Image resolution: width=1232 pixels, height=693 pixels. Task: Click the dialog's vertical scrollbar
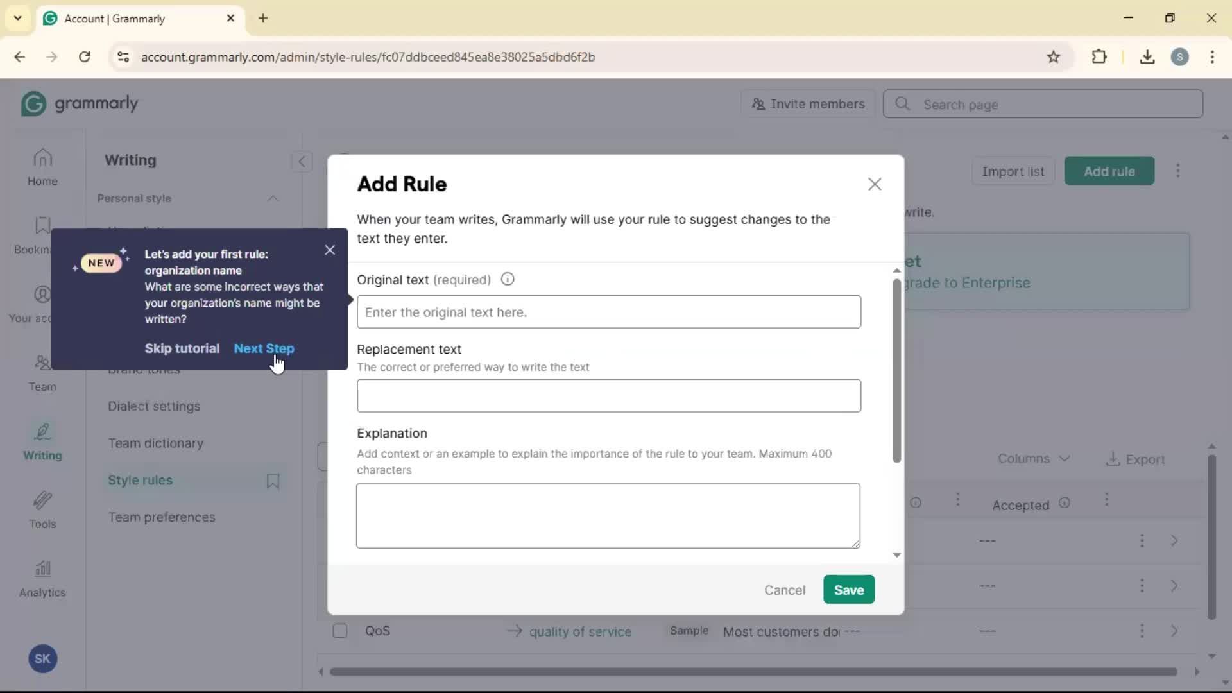pyautogui.click(x=896, y=370)
